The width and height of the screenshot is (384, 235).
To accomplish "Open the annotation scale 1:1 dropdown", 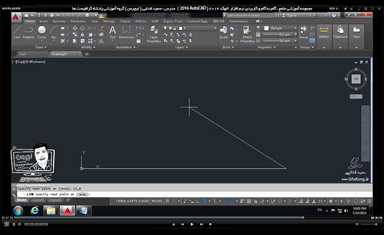I will [x=322, y=201].
